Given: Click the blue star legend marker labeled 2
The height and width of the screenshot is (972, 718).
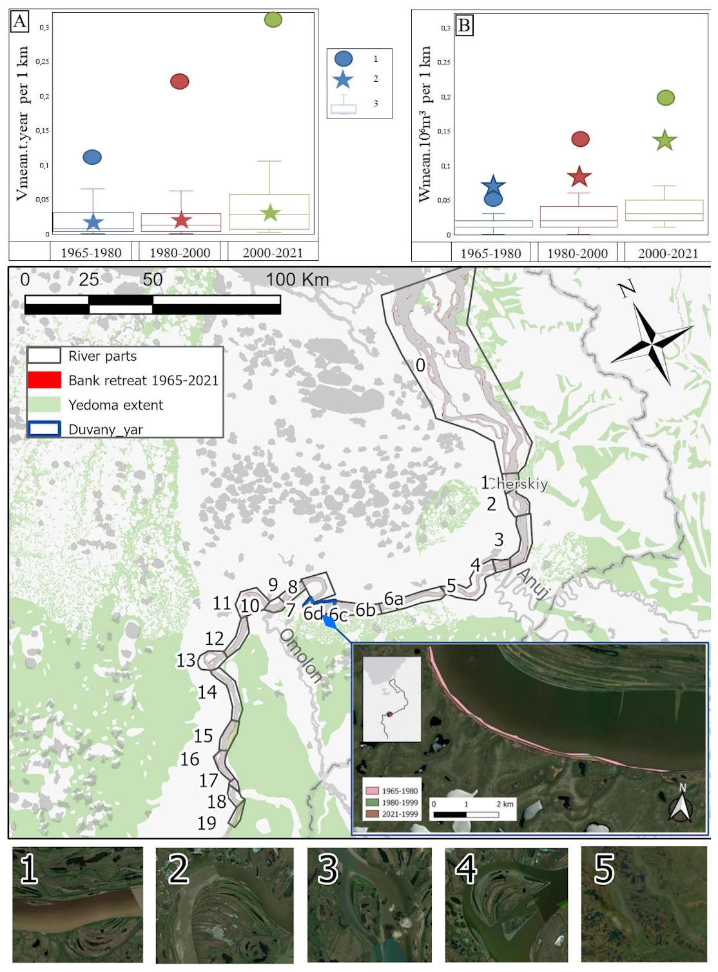Looking at the screenshot, I should [343, 80].
